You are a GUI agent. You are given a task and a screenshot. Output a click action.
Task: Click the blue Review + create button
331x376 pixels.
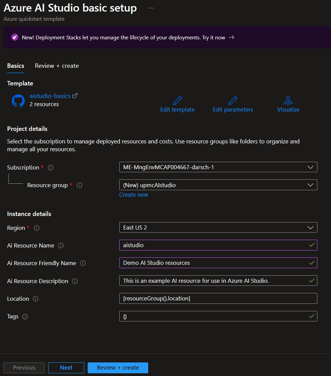[118, 368]
